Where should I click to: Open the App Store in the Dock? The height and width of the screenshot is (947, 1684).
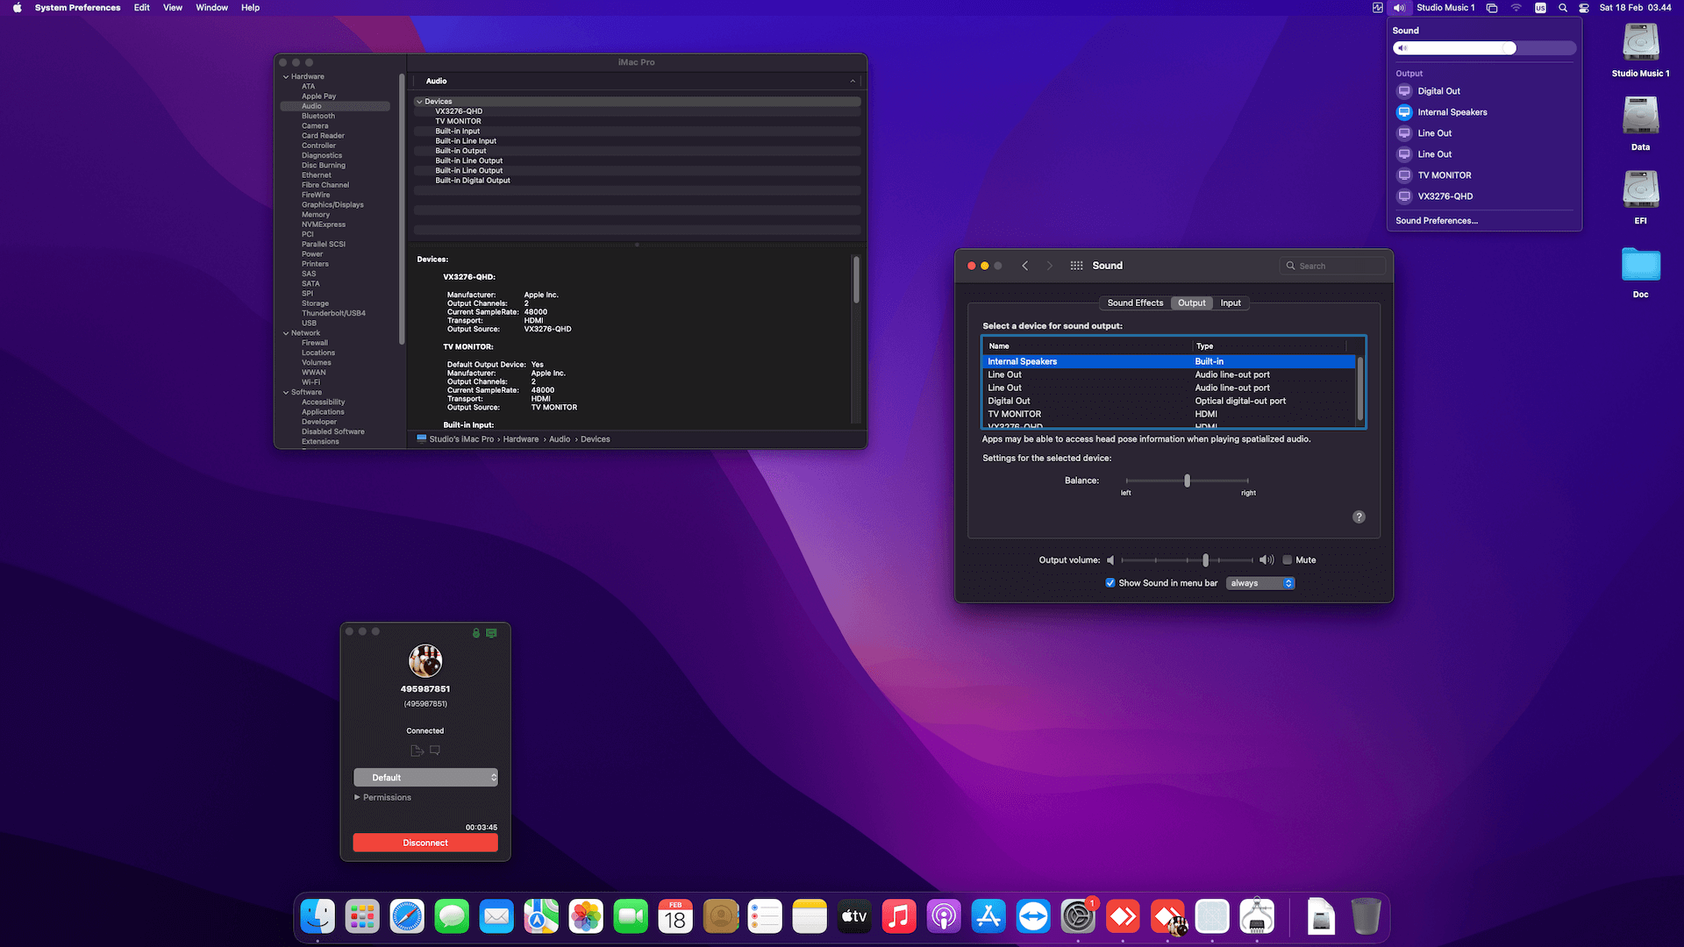coord(988,917)
